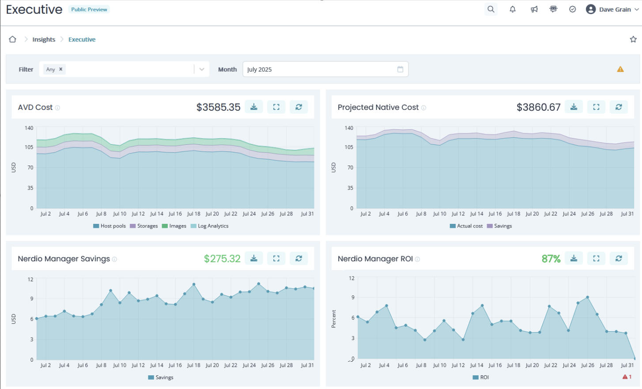Download the AVD Cost chart data

254,107
